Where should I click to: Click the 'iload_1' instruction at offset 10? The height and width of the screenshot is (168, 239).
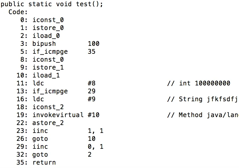(46, 76)
